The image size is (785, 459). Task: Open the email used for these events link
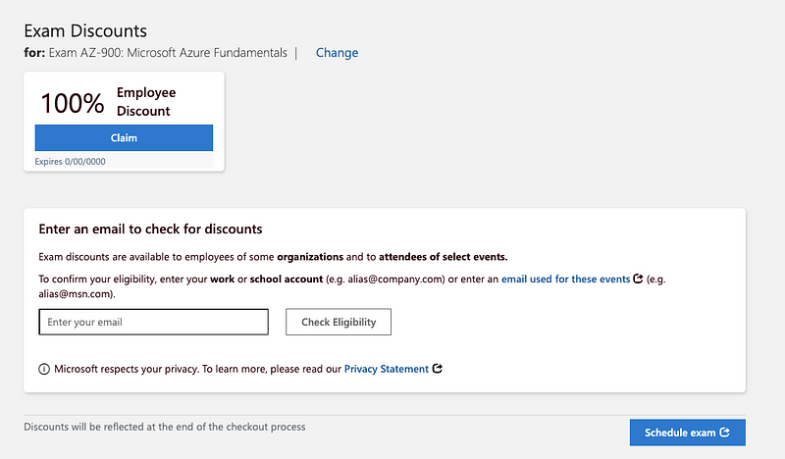tap(566, 279)
